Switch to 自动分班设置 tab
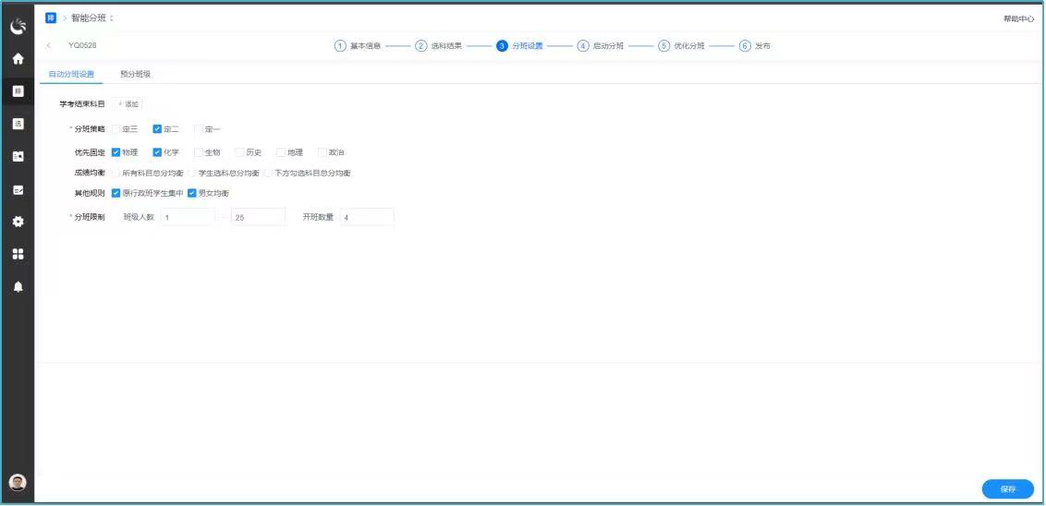 point(71,74)
